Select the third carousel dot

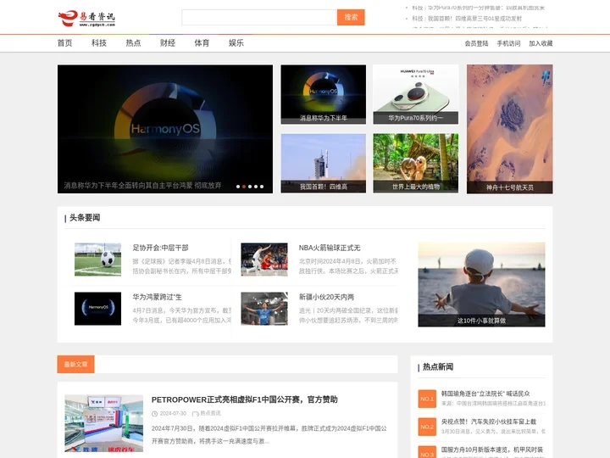250,187
